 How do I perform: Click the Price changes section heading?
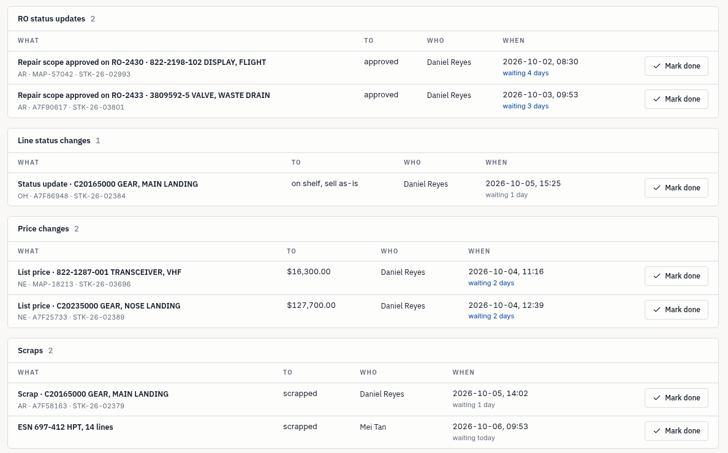[x=43, y=228]
